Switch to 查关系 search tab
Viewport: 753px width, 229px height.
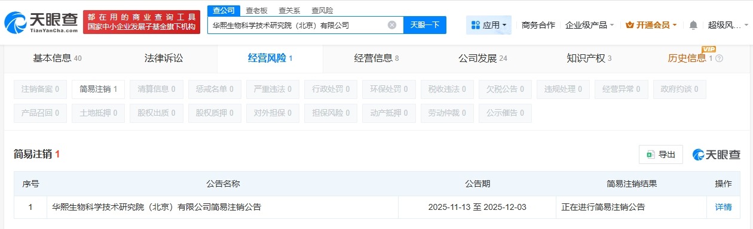pos(289,10)
